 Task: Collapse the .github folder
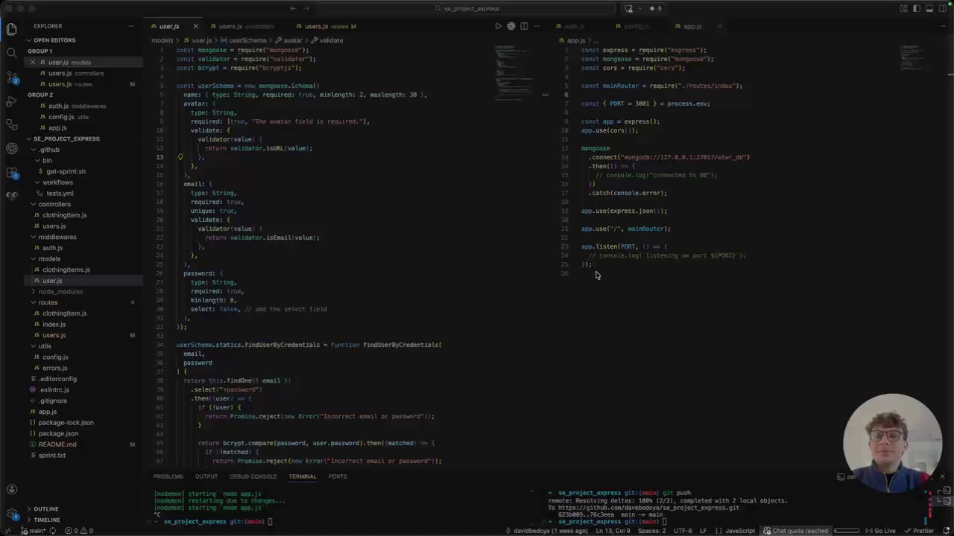(x=49, y=150)
